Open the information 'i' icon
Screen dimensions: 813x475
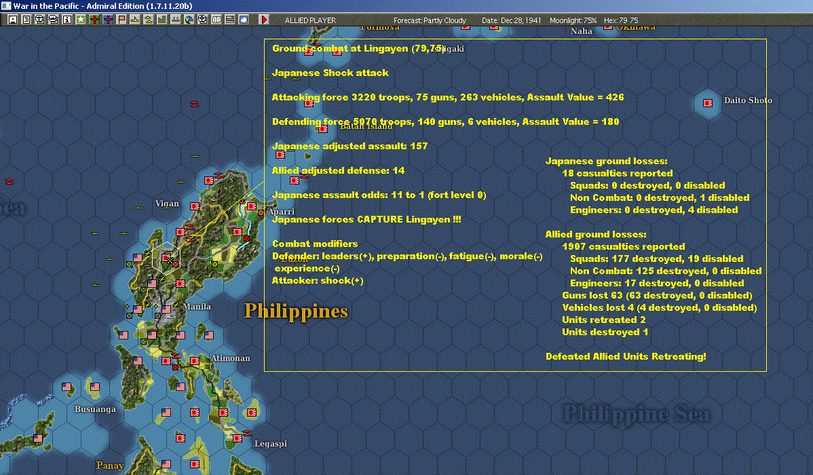[x=67, y=20]
